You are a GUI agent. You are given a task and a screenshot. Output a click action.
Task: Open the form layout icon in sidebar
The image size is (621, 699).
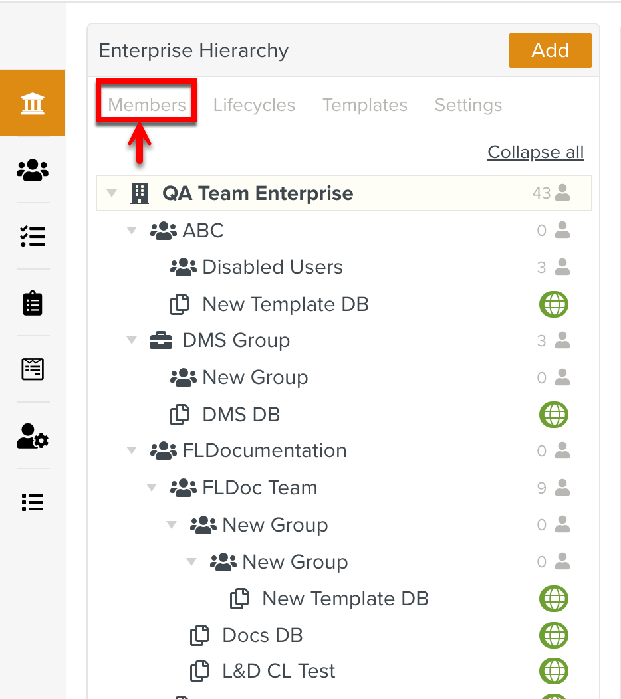pyautogui.click(x=33, y=369)
